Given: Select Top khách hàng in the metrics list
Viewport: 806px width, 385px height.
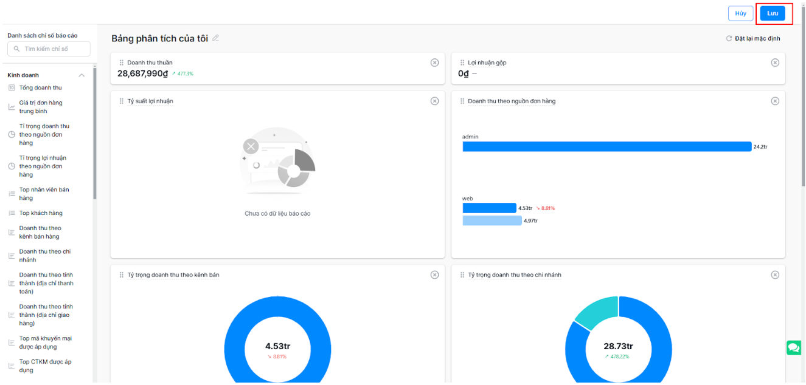Looking at the screenshot, I should click(x=41, y=213).
